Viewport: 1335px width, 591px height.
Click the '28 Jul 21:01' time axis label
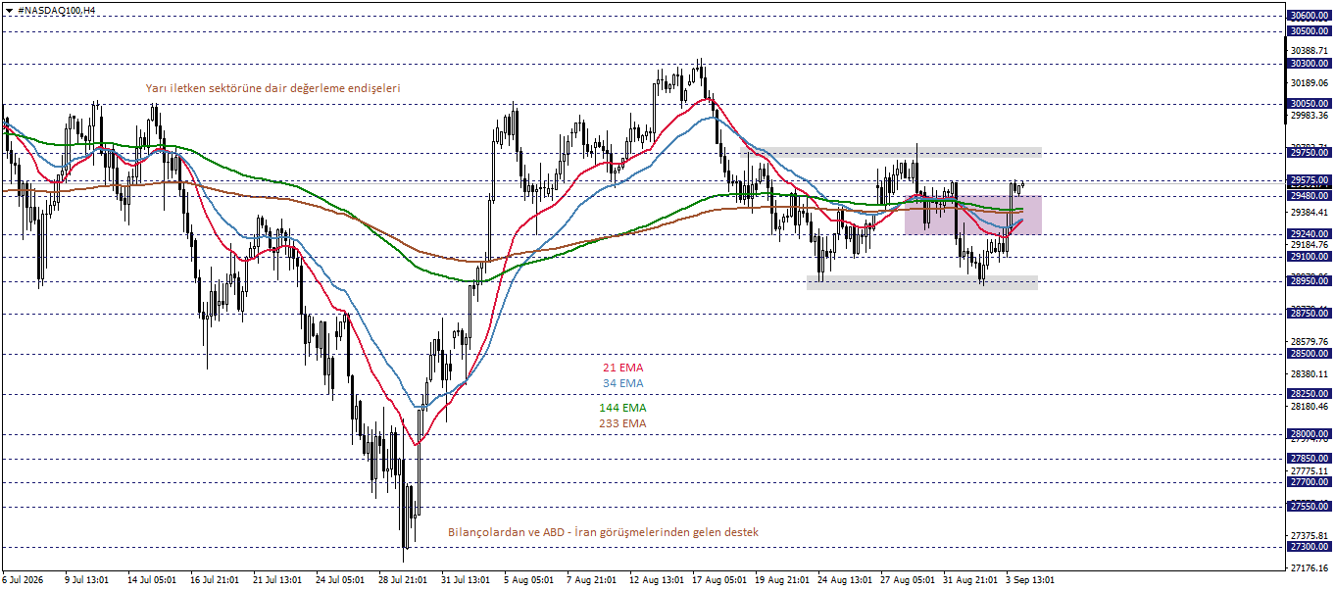click(x=403, y=580)
